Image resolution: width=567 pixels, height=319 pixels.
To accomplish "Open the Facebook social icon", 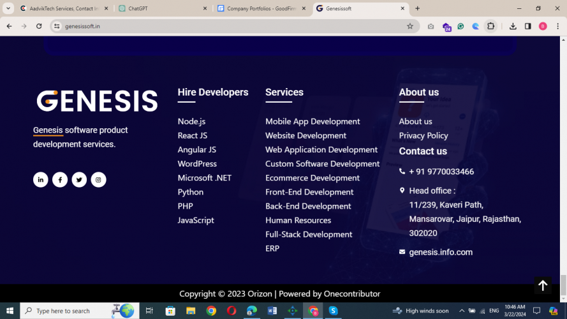I will click(60, 180).
